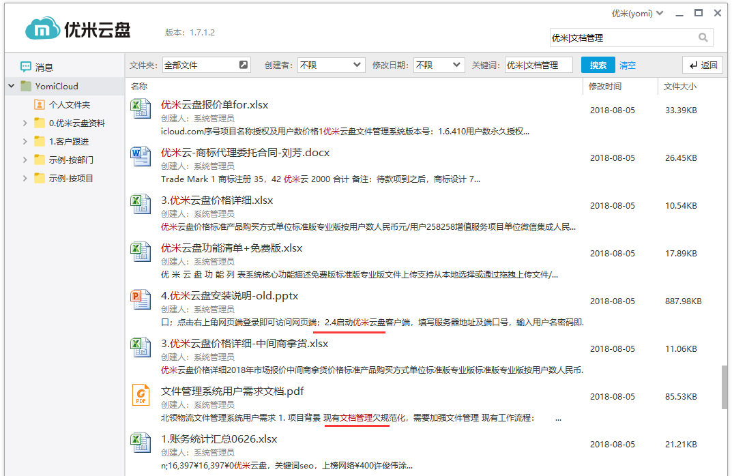
Task: Click PowerPoint icon for 4.优米云盘安装说明-old.pptx
Action: [141, 299]
